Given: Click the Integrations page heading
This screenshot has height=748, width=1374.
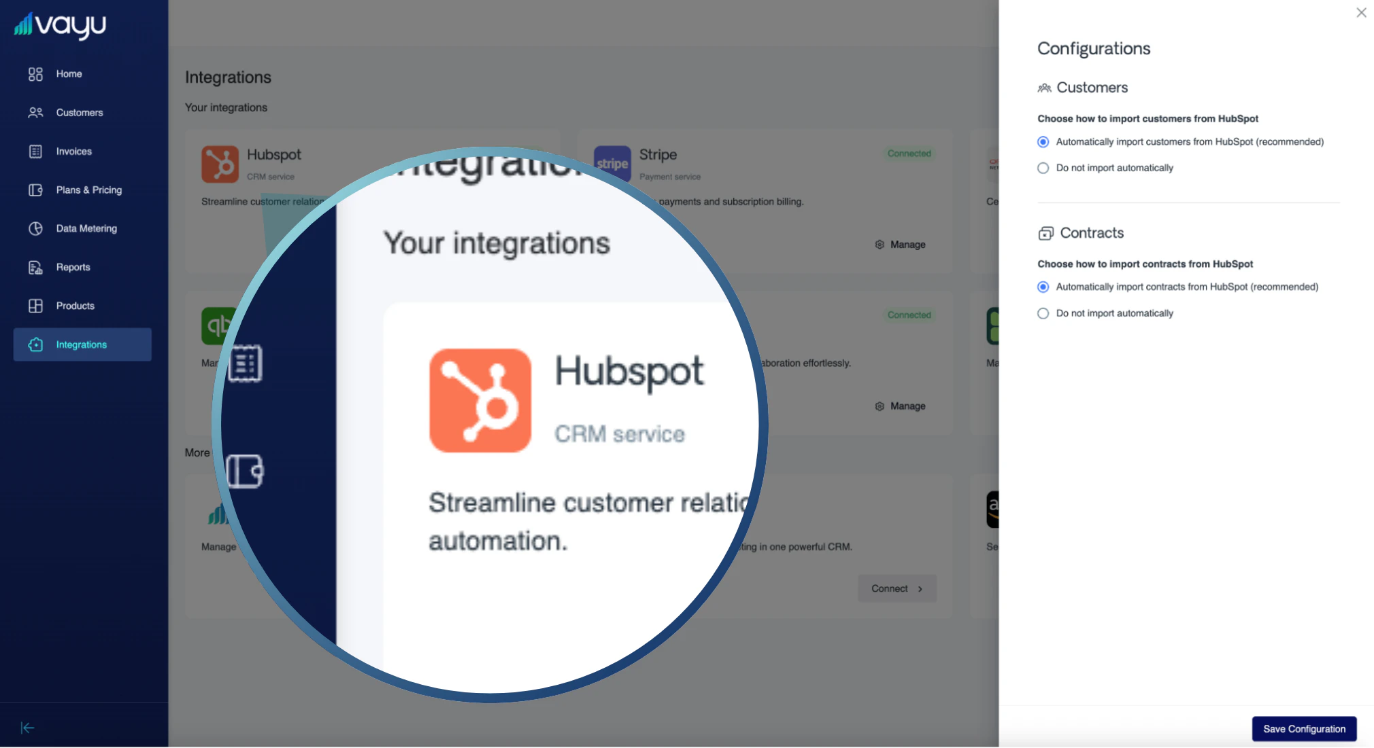Looking at the screenshot, I should tap(228, 77).
